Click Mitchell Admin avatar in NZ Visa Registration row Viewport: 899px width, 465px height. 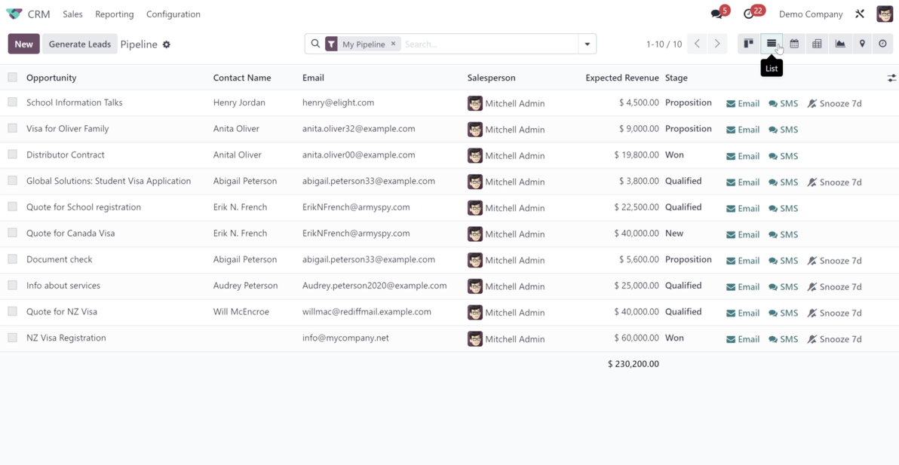[474, 338]
